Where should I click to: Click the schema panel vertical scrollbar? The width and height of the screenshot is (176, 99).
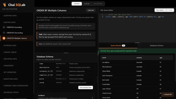(x=97, y=79)
